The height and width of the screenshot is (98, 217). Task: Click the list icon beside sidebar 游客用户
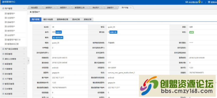[6, 22]
